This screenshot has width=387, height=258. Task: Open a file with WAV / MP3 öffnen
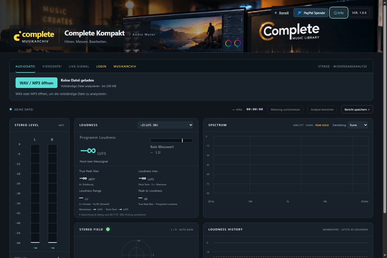click(x=36, y=83)
